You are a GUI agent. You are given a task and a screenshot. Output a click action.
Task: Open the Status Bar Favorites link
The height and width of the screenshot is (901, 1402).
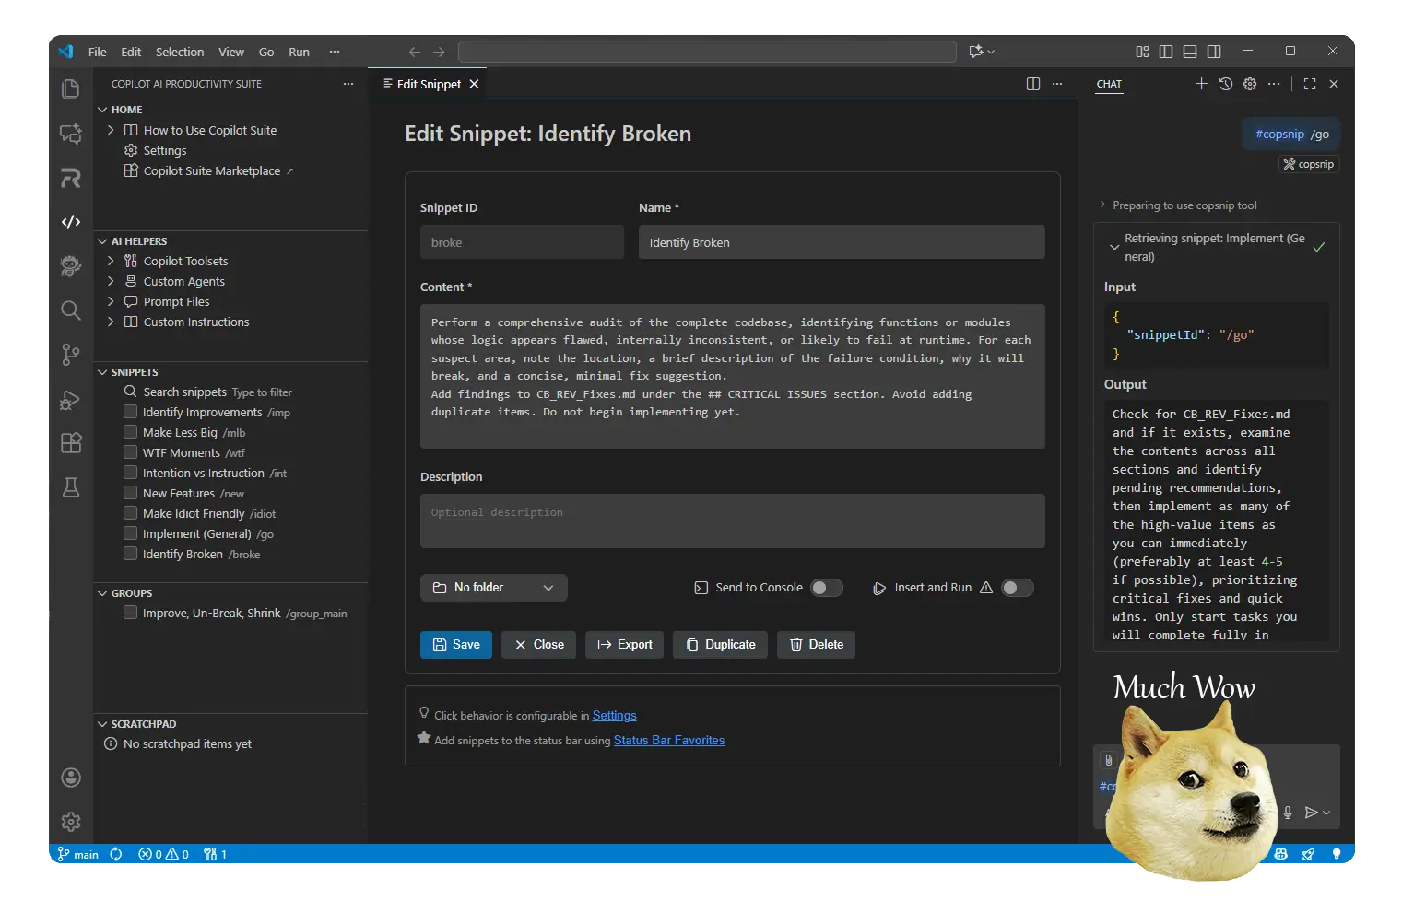click(x=668, y=740)
